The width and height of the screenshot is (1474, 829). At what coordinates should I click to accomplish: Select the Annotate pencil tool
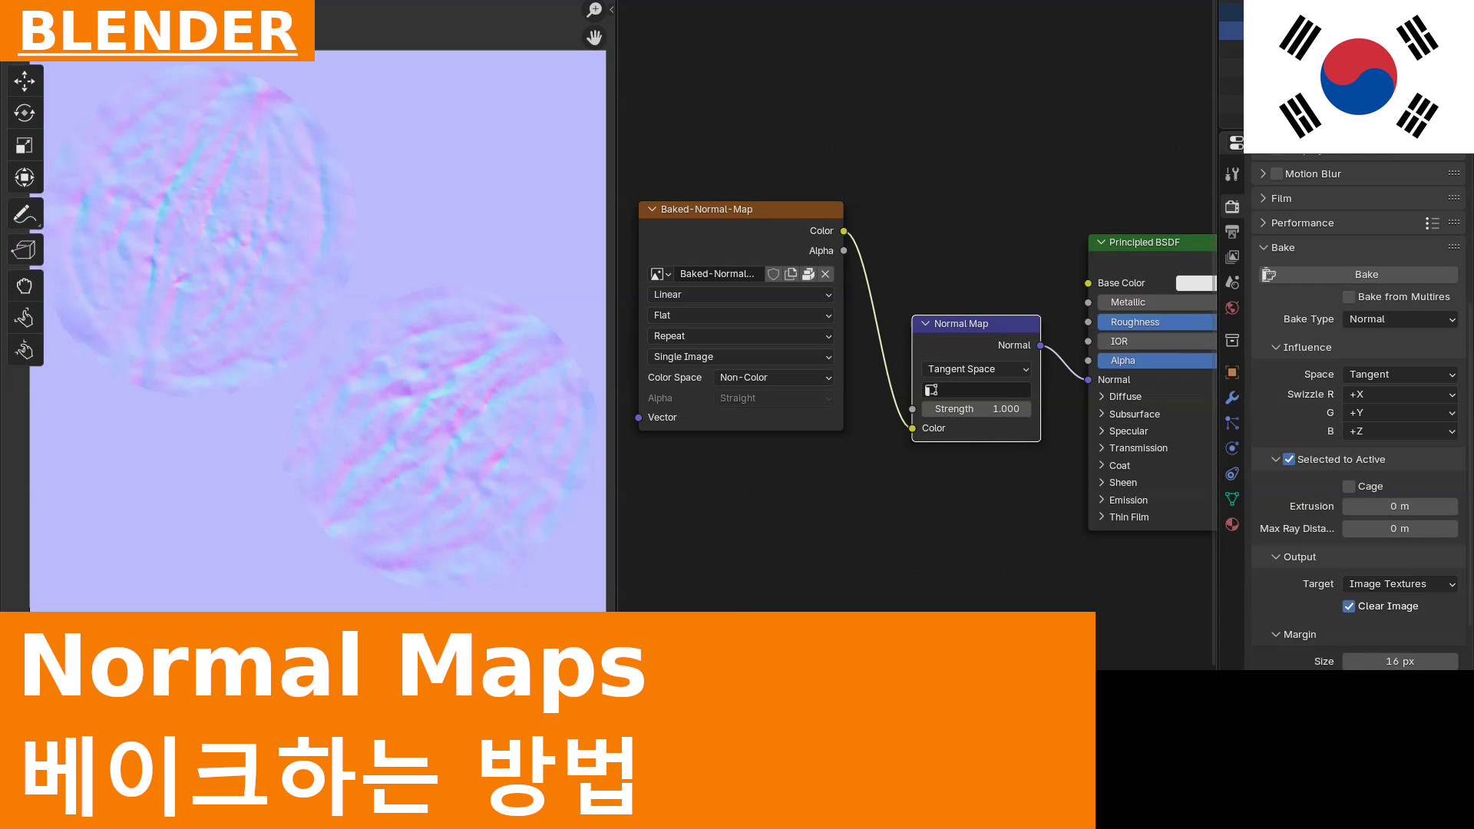(x=25, y=213)
